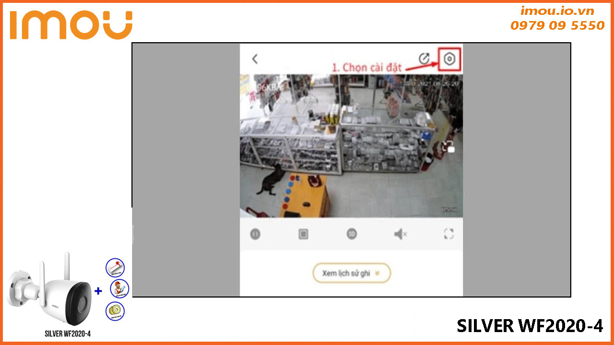
Task: Click the gift voucher circle badge
Action: 115,267
